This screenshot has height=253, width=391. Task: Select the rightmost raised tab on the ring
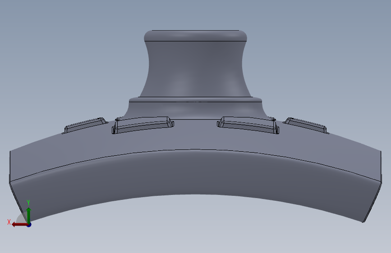click(306, 125)
